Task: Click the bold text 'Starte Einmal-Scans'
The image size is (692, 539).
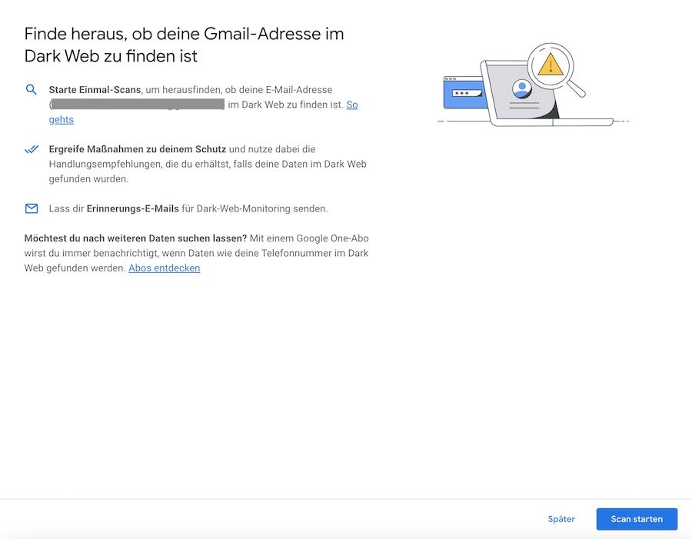Action: (x=95, y=90)
